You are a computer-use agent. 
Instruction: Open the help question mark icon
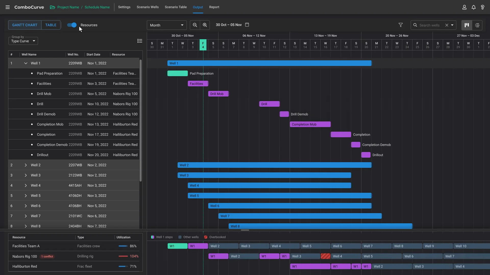(x=482, y=7)
